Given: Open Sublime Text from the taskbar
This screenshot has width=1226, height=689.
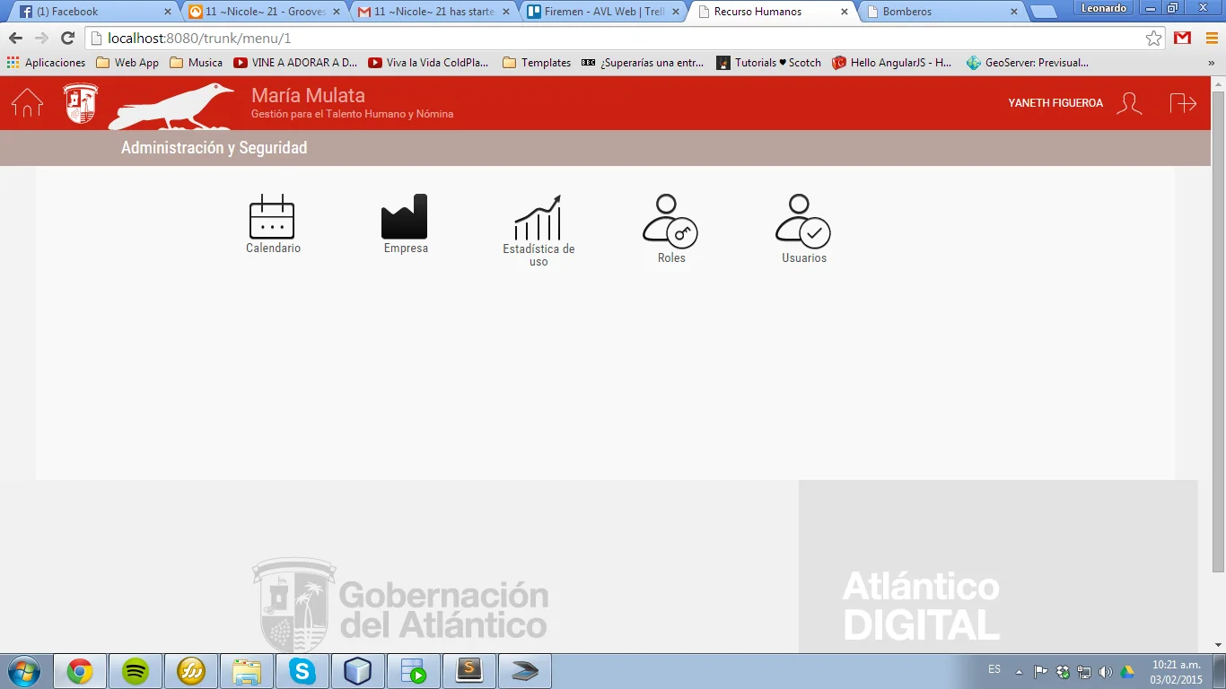Looking at the screenshot, I should [x=469, y=671].
